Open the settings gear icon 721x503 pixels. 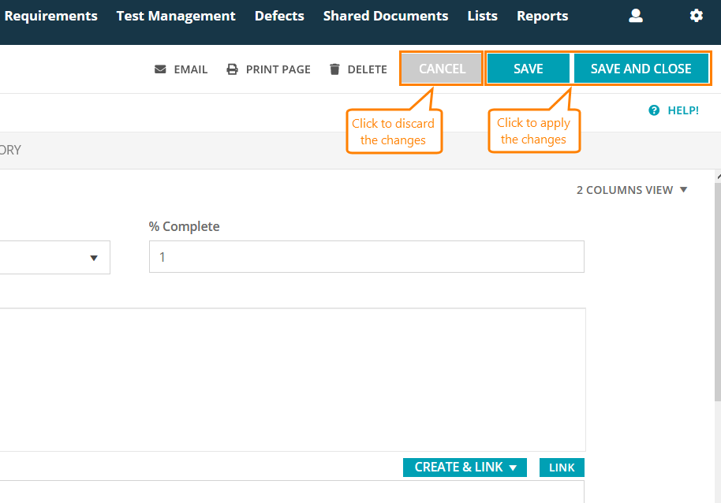(x=696, y=16)
